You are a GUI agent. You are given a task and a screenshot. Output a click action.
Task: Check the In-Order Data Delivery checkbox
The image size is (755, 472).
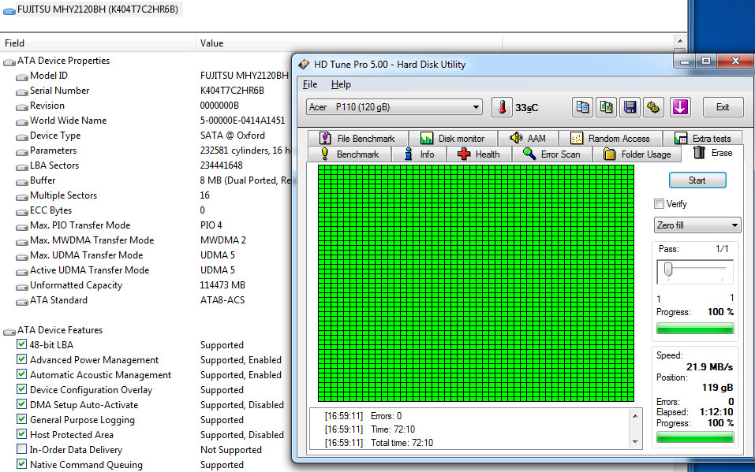point(21,449)
